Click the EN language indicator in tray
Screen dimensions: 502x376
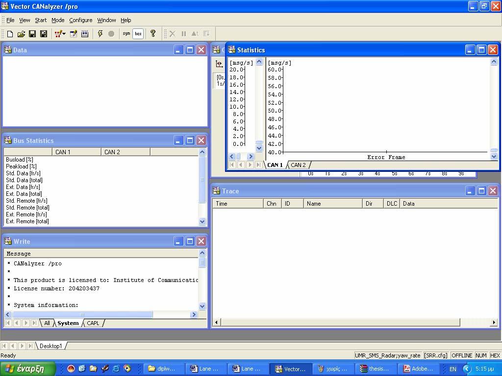point(452,369)
